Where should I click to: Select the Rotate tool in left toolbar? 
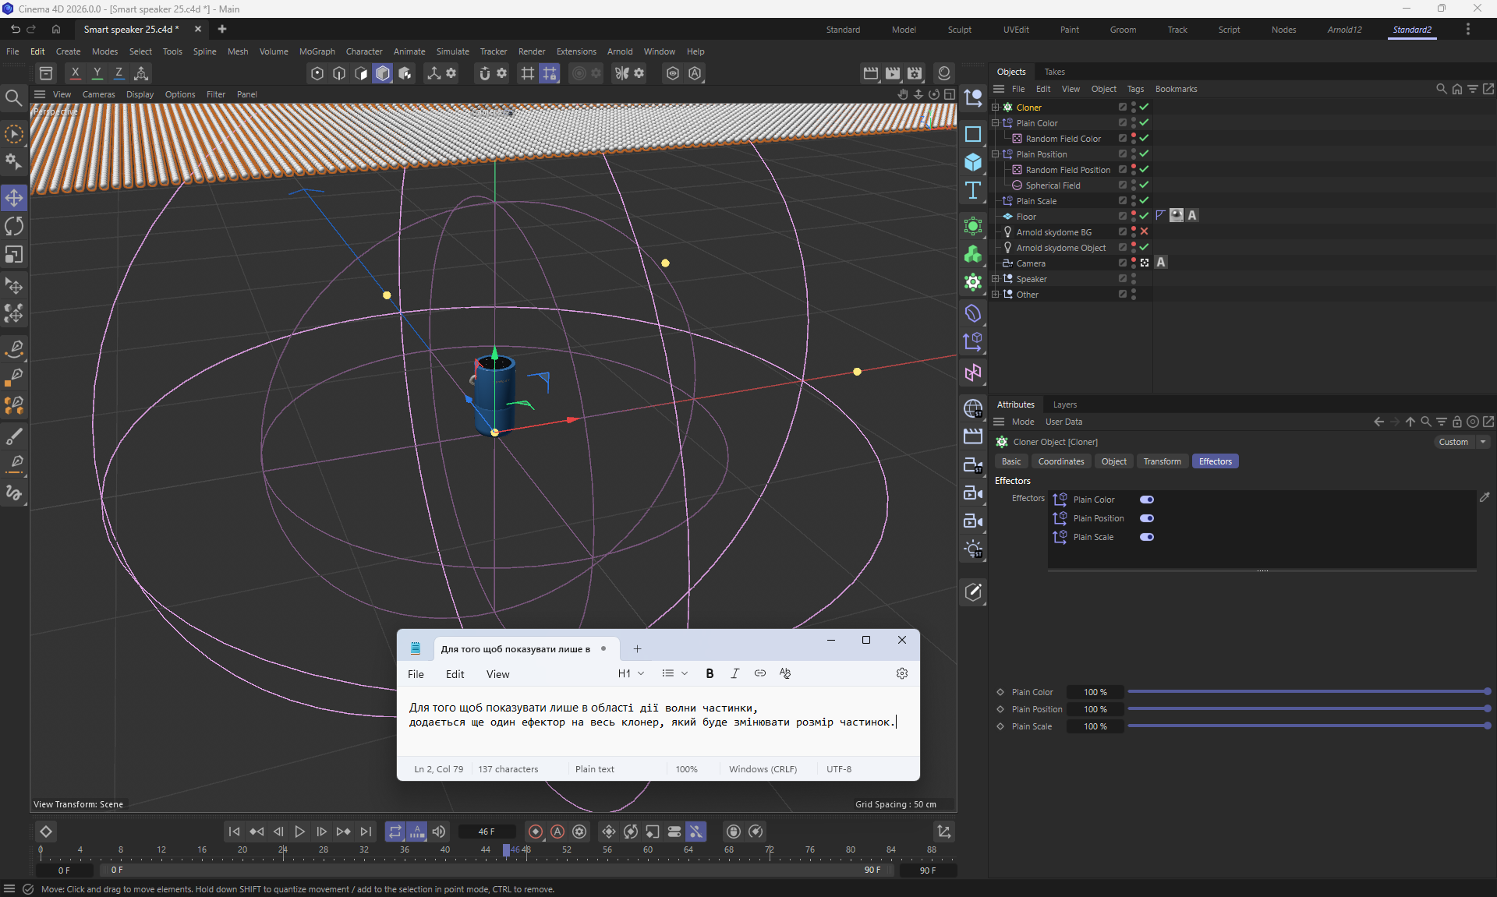point(14,226)
